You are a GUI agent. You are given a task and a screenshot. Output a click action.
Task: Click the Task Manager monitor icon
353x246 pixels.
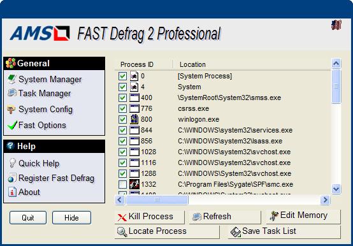point(11,93)
